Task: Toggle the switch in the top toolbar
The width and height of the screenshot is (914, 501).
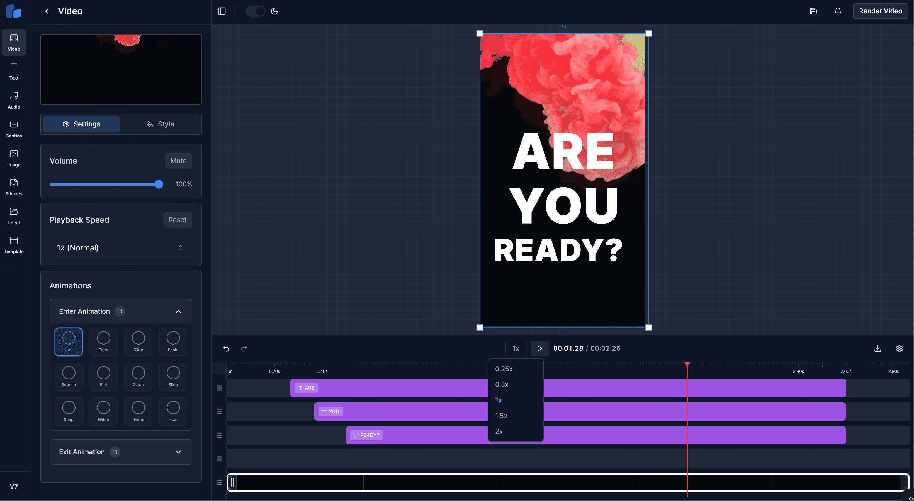Action: 255,11
